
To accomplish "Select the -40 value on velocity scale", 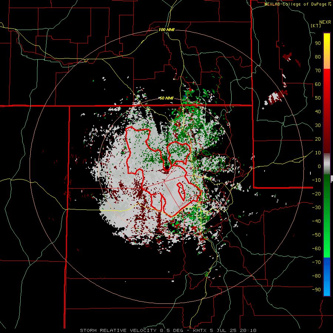I will pyautogui.click(x=316, y=221).
